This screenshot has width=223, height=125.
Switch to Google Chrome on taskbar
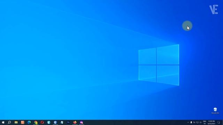pos(36,122)
